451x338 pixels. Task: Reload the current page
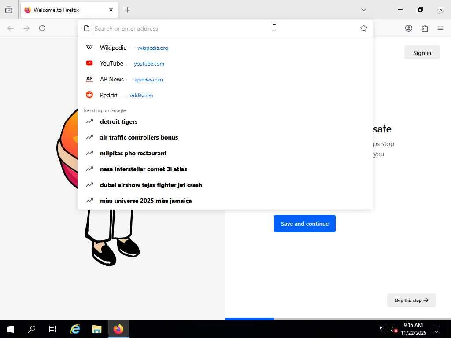(42, 28)
